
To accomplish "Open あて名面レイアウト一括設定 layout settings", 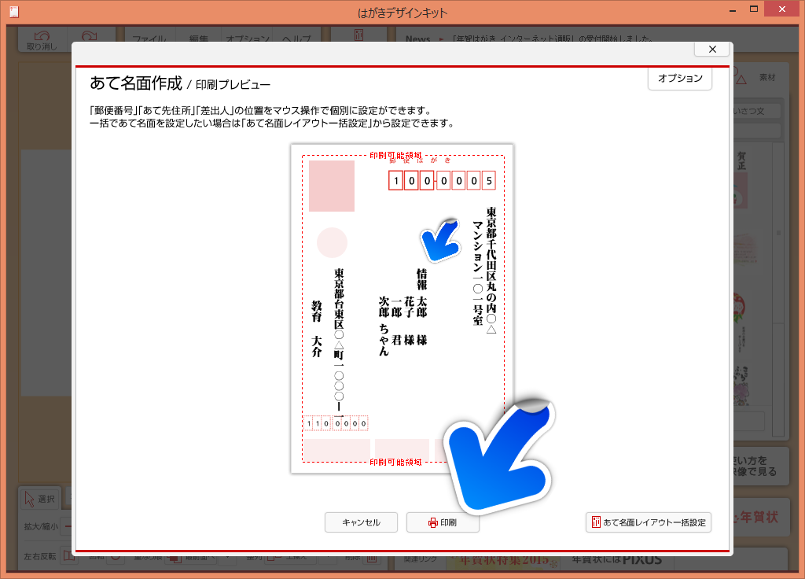I will tap(649, 522).
